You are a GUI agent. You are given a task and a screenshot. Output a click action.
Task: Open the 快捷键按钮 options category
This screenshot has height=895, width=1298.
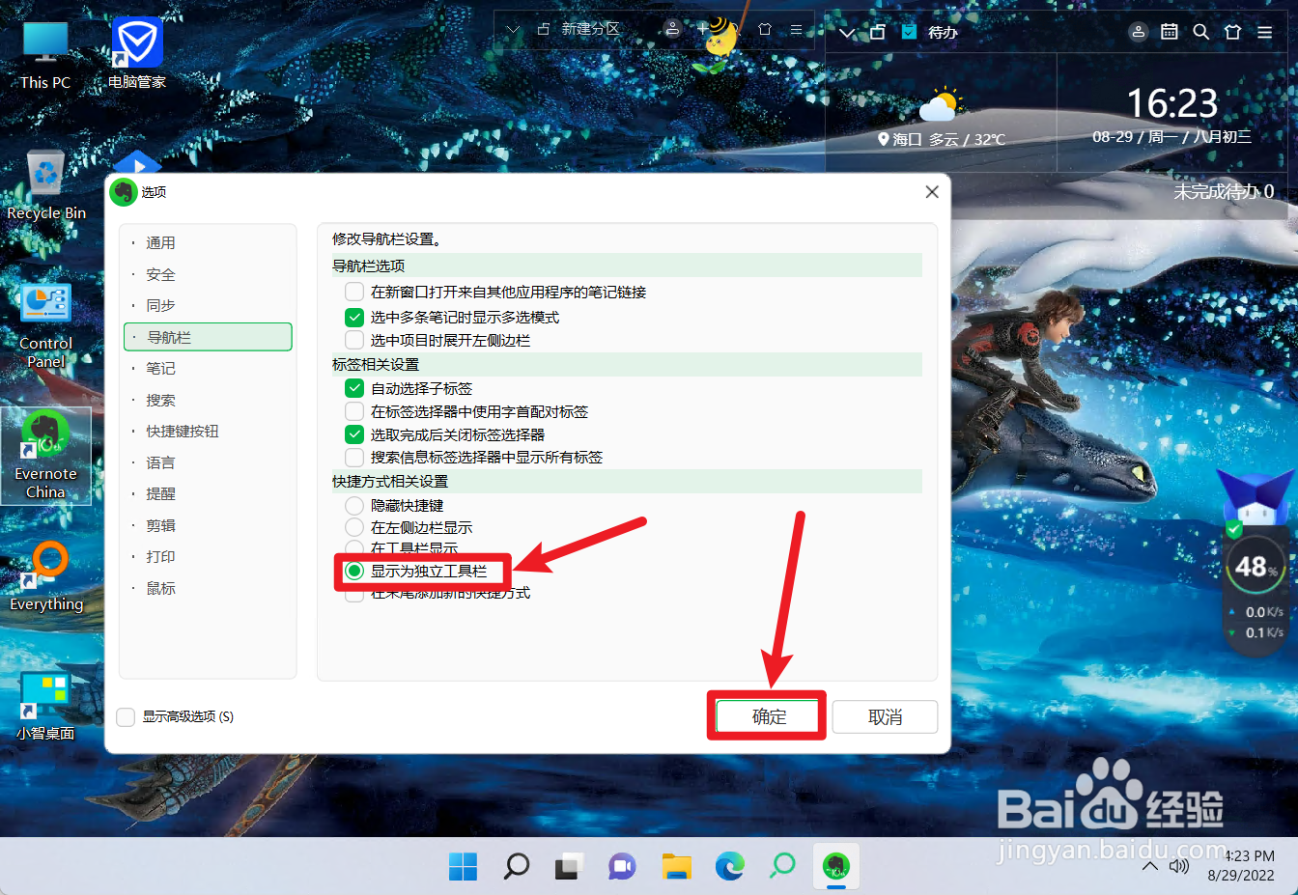point(208,431)
